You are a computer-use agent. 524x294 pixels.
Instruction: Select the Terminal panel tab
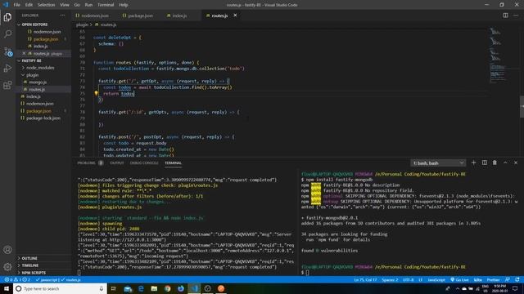[x=173, y=163]
